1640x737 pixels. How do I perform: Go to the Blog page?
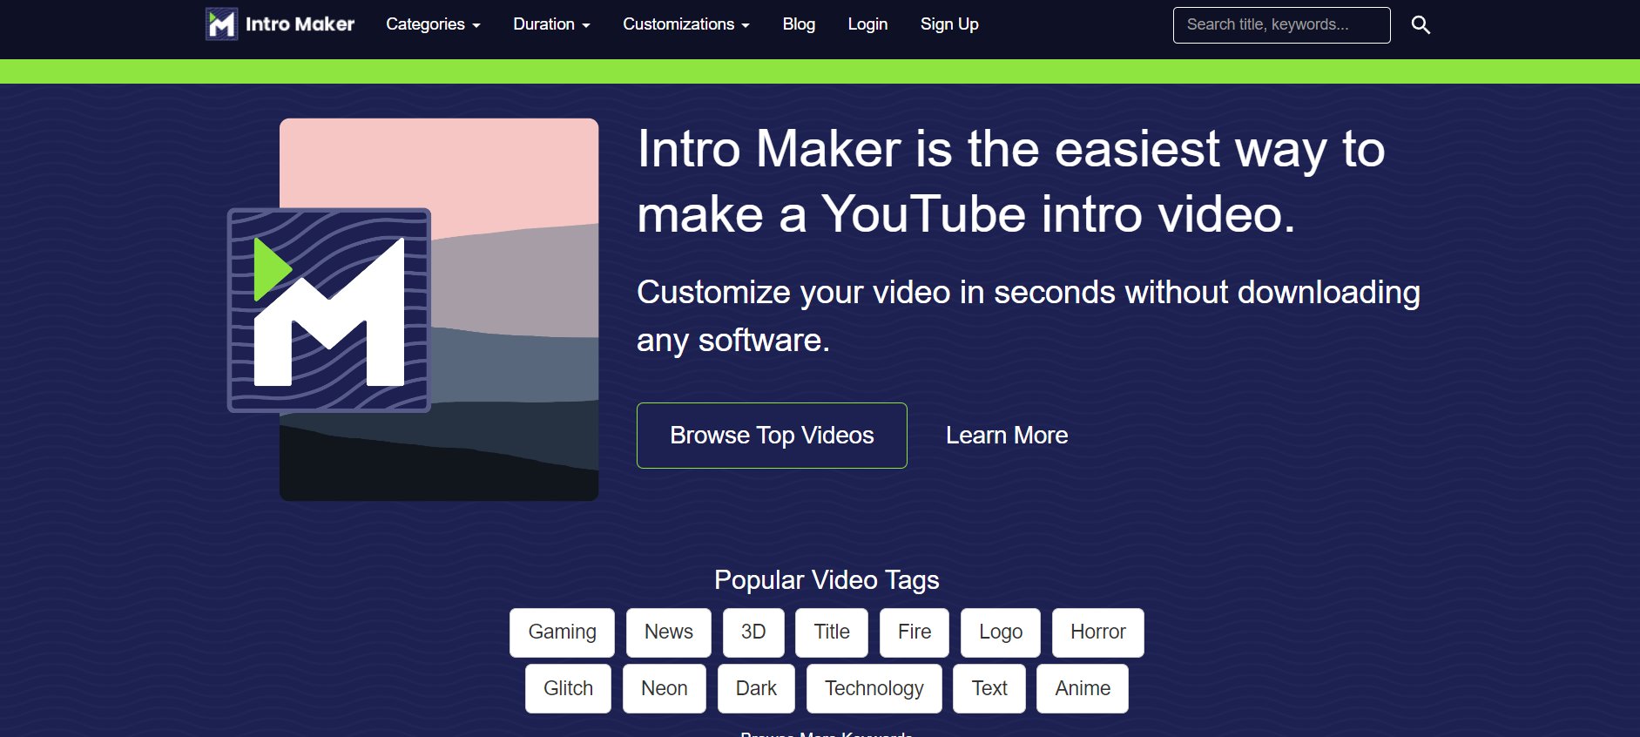click(799, 24)
